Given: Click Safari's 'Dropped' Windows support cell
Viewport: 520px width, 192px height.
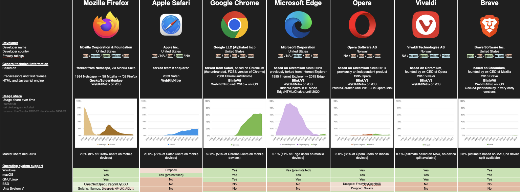Looking at the screenshot, I should 171,170.
